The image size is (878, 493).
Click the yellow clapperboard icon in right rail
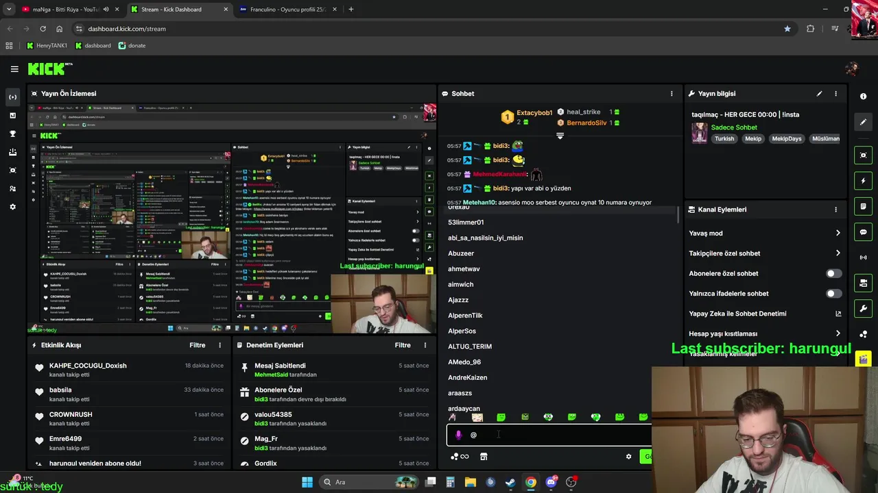tap(864, 359)
